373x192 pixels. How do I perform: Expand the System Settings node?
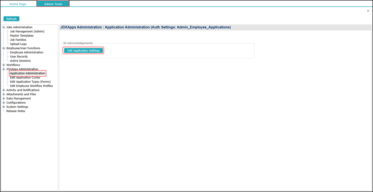click(x=4, y=107)
